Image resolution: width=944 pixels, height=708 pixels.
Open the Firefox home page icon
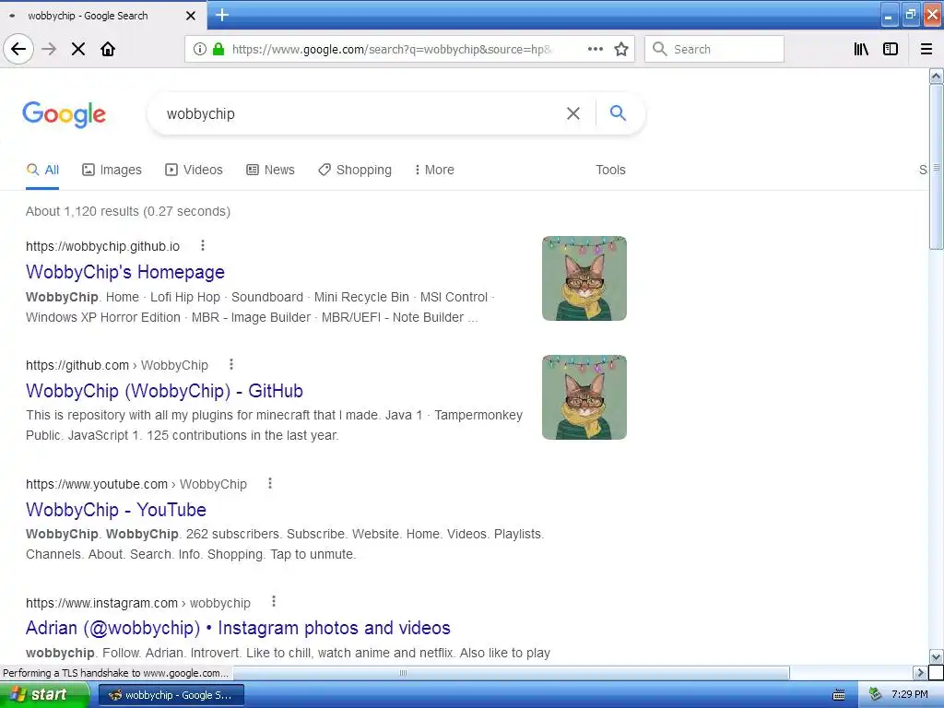coord(108,49)
